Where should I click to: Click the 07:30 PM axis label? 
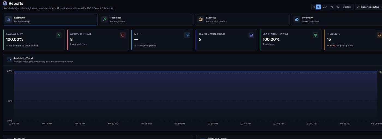click(180, 124)
